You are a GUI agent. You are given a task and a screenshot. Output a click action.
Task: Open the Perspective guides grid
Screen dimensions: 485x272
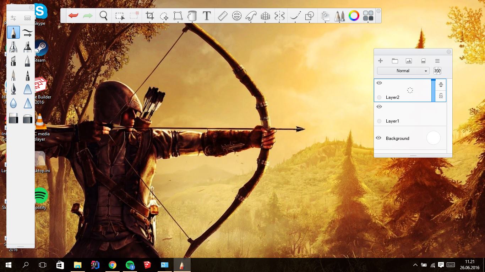coord(265,16)
